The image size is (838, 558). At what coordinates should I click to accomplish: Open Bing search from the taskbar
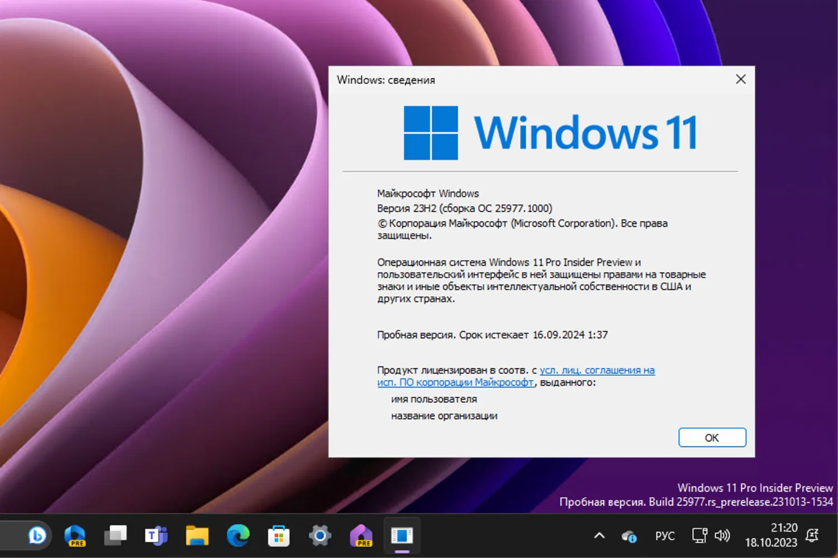36,536
